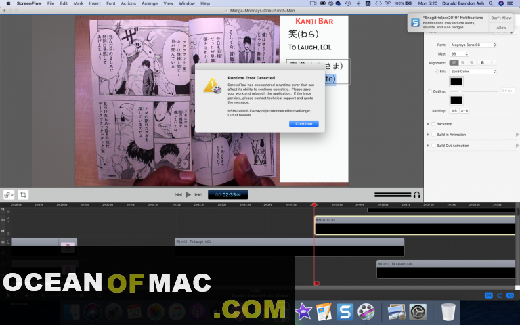This screenshot has height=325, width=520.
Task: Open iMovie from the Dock
Action: click(303, 311)
